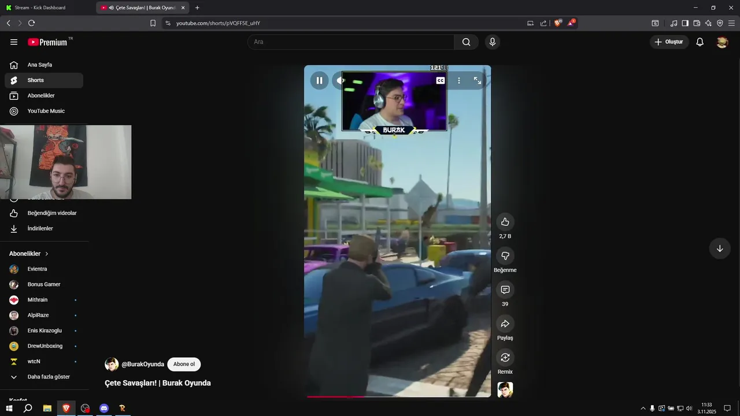Click the search magnifier button

pyautogui.click(x=467, y=42)
